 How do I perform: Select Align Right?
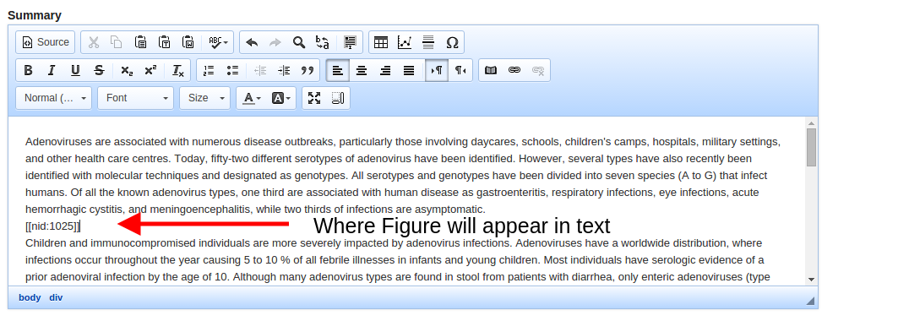[385, 71]
